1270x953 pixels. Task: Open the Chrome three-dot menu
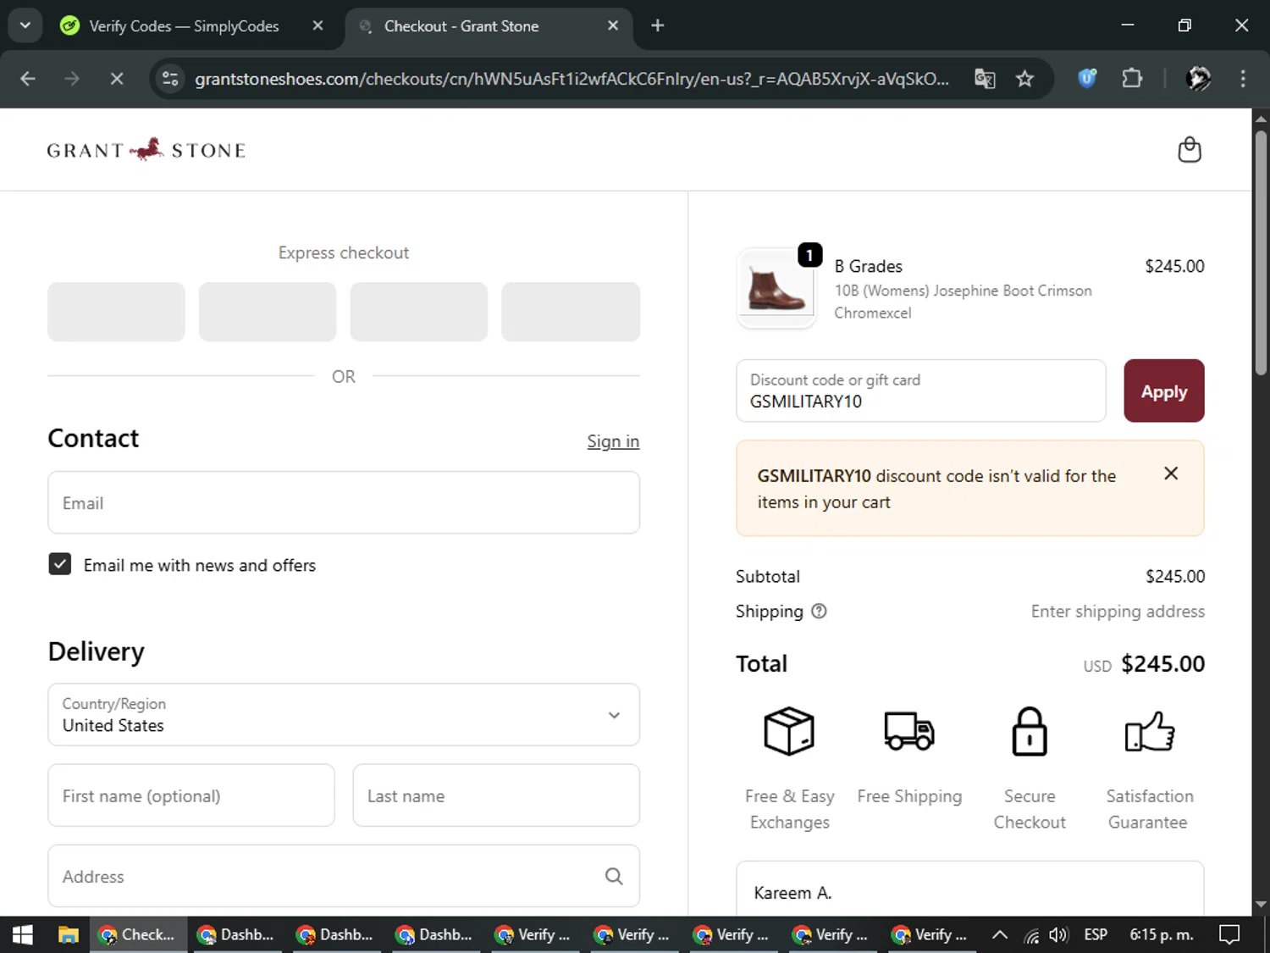[x=1243, y=79]
